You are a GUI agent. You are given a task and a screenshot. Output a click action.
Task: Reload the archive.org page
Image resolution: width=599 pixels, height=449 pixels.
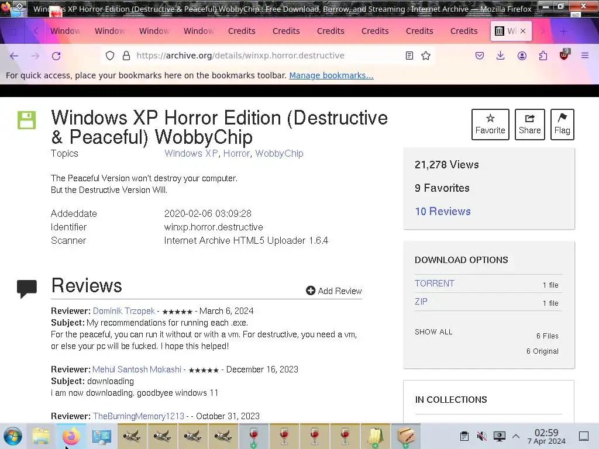pos(56,56)
